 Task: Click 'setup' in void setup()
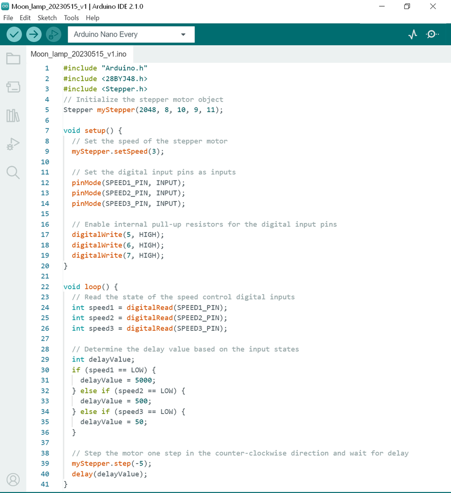click(95, 130)
